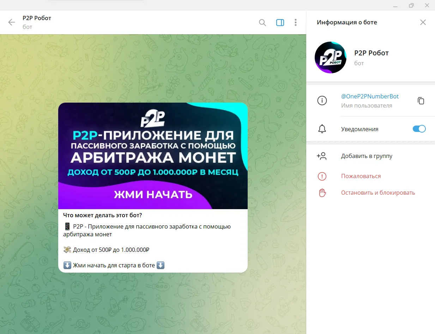Click the red exclamation report icon

[x=322, y=176]
